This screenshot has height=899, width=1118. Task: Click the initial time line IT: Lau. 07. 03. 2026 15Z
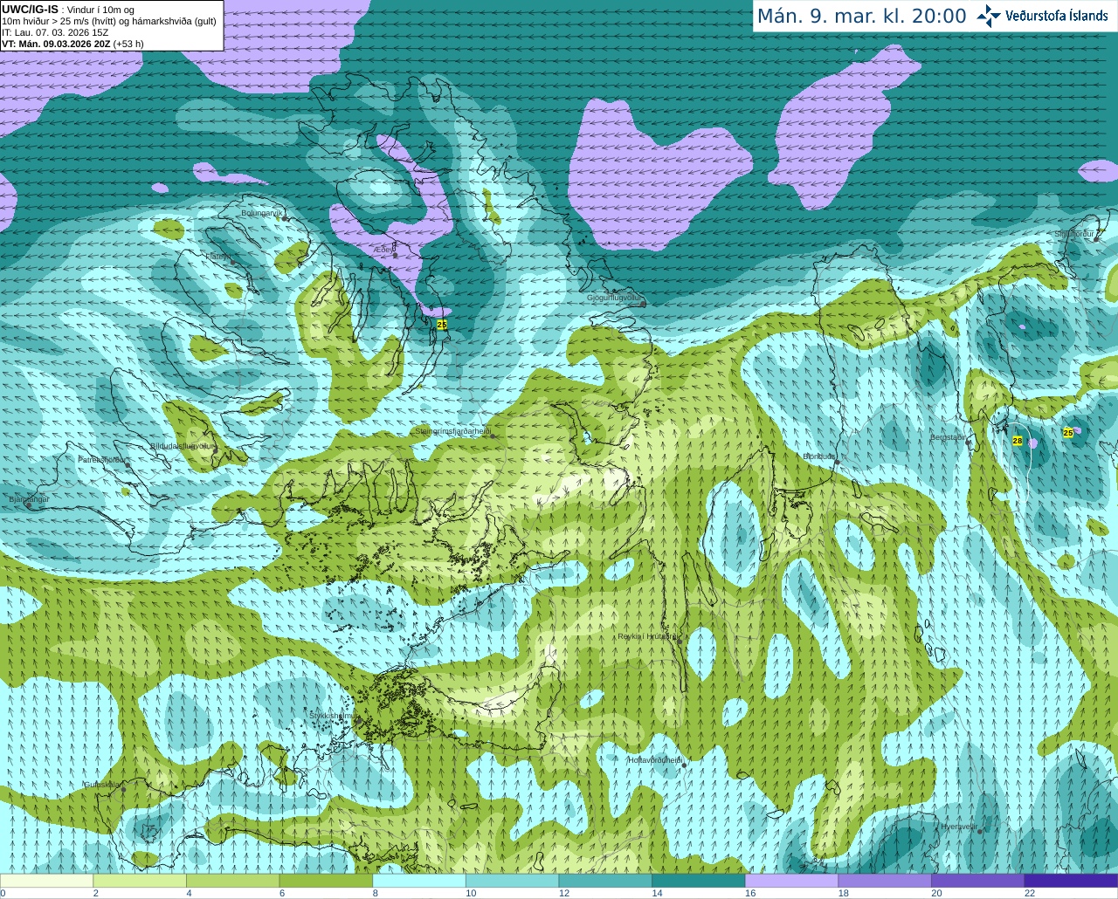coord(55,32)
